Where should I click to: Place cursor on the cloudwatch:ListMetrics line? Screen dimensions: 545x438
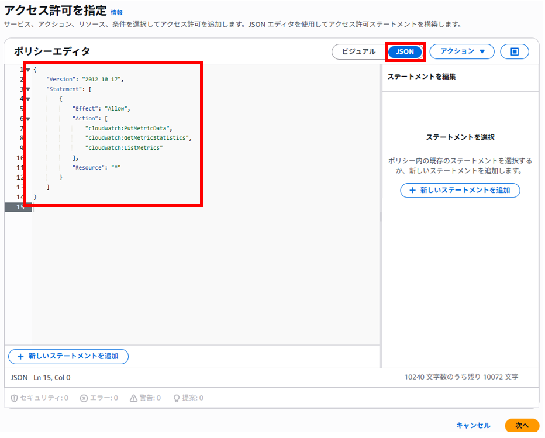click(125, 148)
